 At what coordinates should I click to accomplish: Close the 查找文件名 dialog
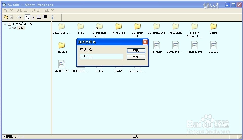click(145, 42)
